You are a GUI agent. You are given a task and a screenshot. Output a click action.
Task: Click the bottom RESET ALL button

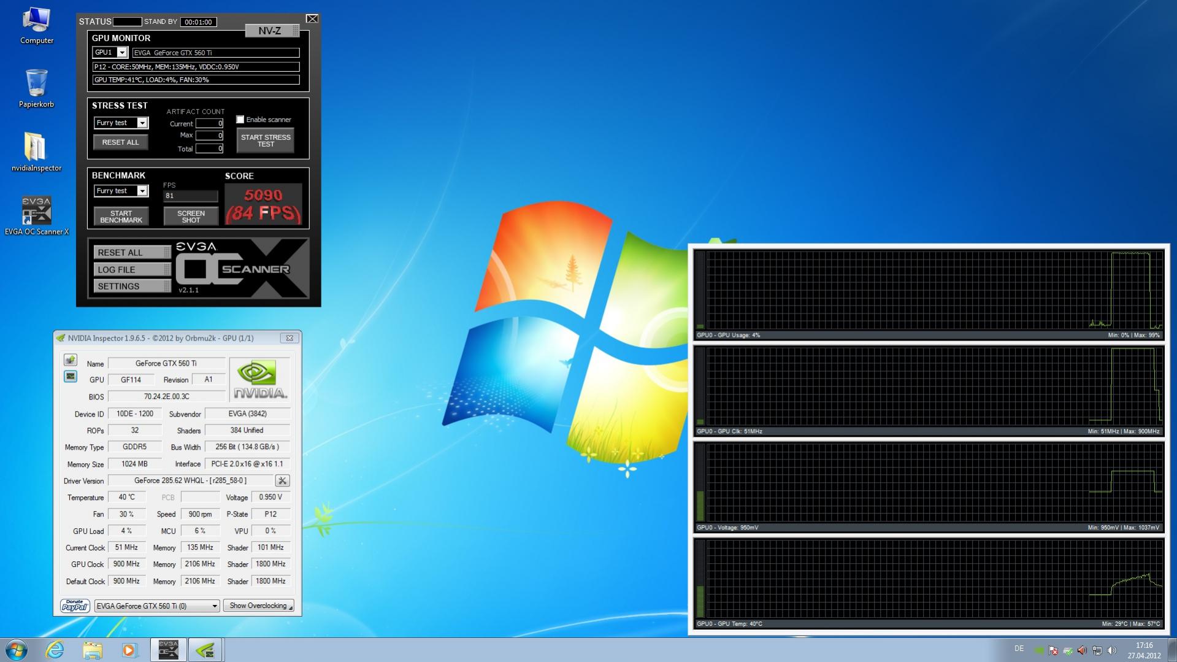(132, 253)
